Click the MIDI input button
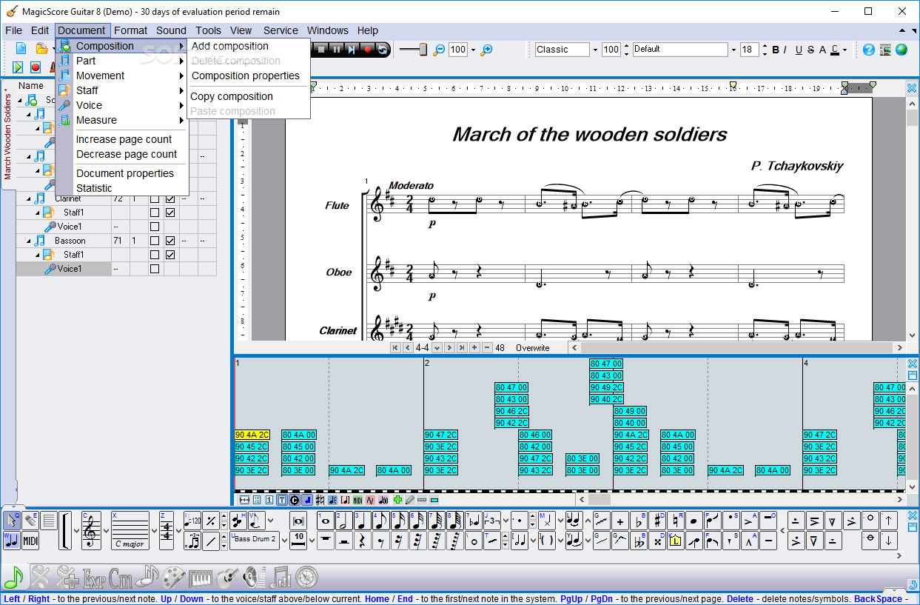 pyautogui.click(x=30, y=541)
